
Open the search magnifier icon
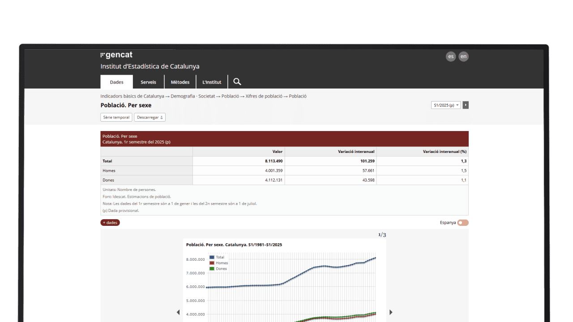pyautogui.click(x=237, y=82)
